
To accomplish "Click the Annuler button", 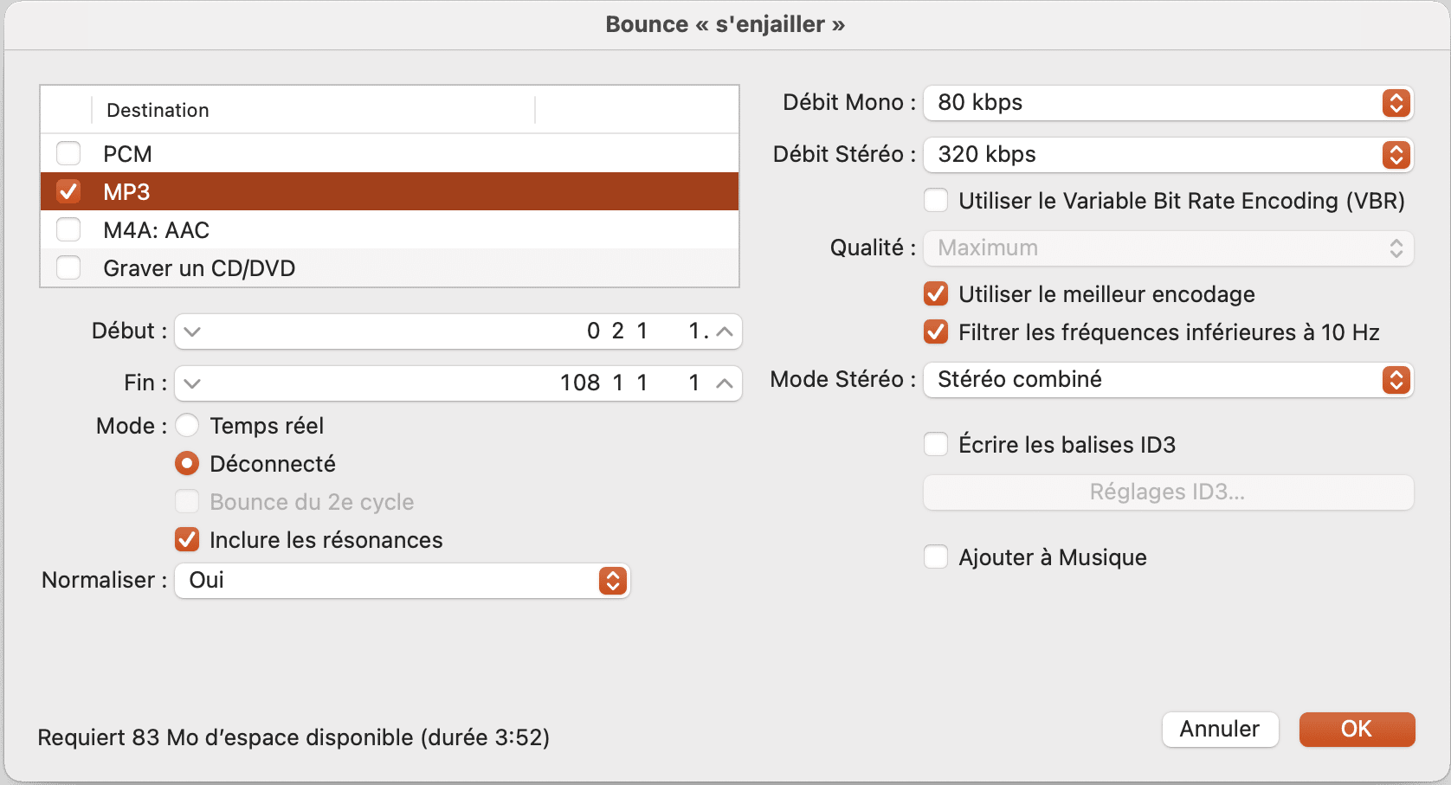I will pyautogui.click(x=1220, y=729).
